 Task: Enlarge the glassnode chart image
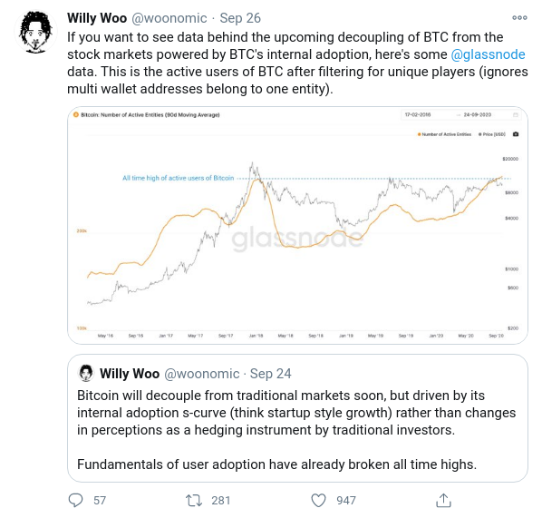297,225
